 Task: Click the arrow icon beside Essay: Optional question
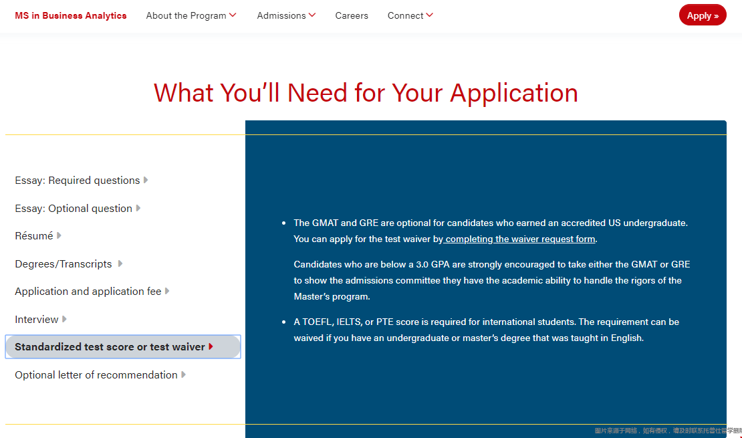pyautogui.click(x=138, y=208)
